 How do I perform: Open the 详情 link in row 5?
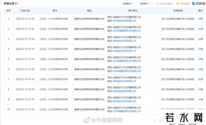[201, 59]
